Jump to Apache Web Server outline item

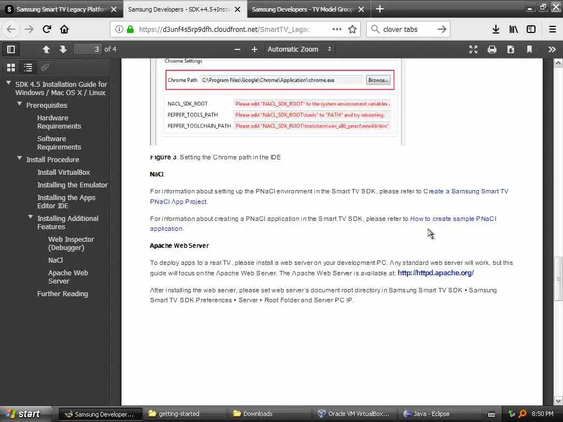click(x=68, y=277)
